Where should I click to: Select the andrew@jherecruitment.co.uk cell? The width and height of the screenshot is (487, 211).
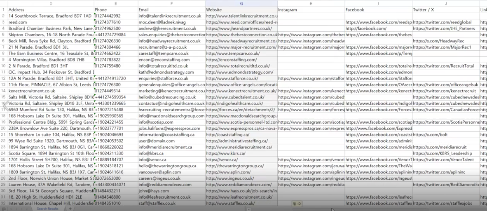tap(171, 28)
